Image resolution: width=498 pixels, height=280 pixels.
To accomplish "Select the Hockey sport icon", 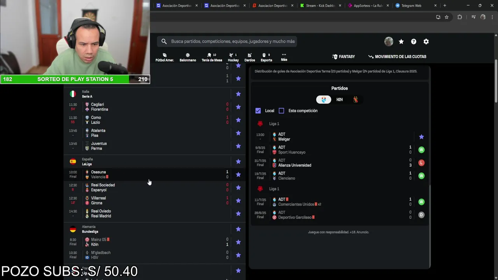I will [233, 58].
